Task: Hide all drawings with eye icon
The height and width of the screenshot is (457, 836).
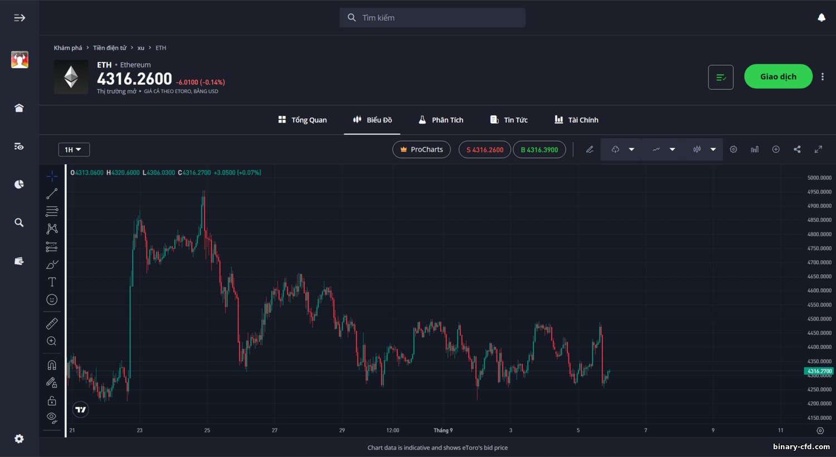Action: [x=52, y=417]
